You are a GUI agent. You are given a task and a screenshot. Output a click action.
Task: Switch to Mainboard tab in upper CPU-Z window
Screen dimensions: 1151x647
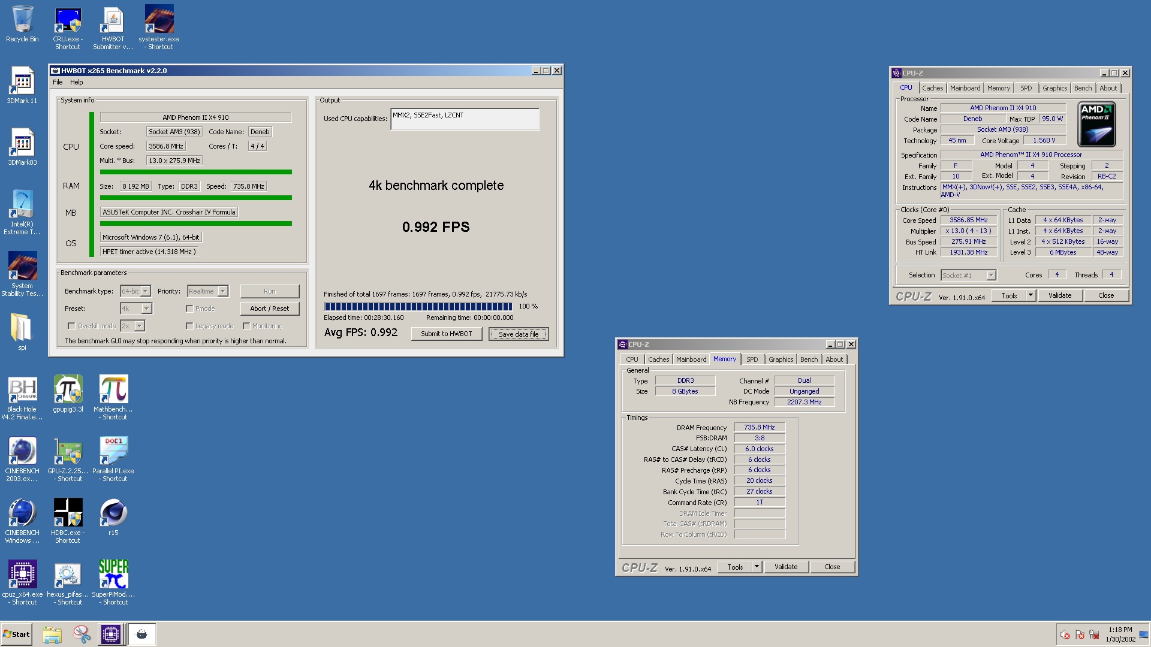point(965,88)
